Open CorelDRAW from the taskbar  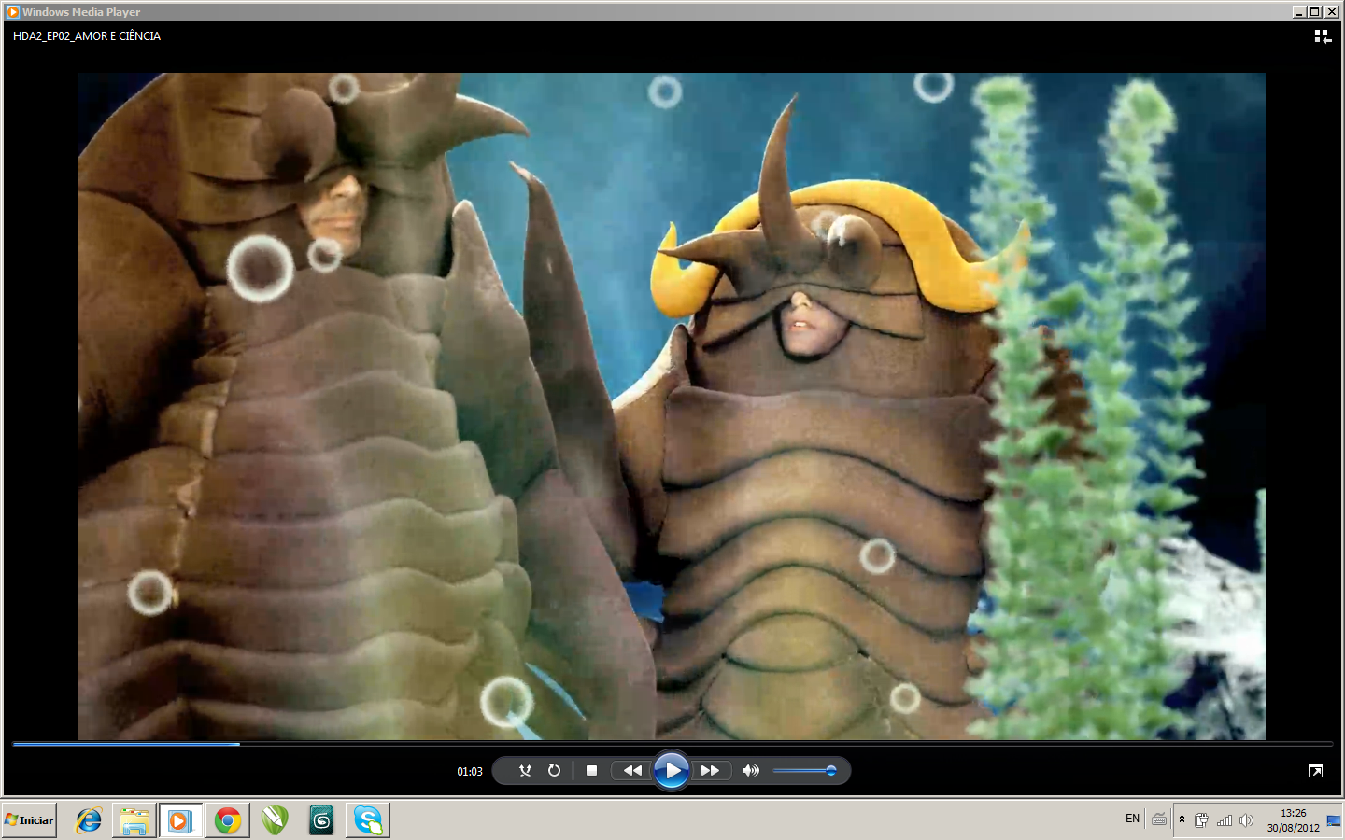click(274, 820)
